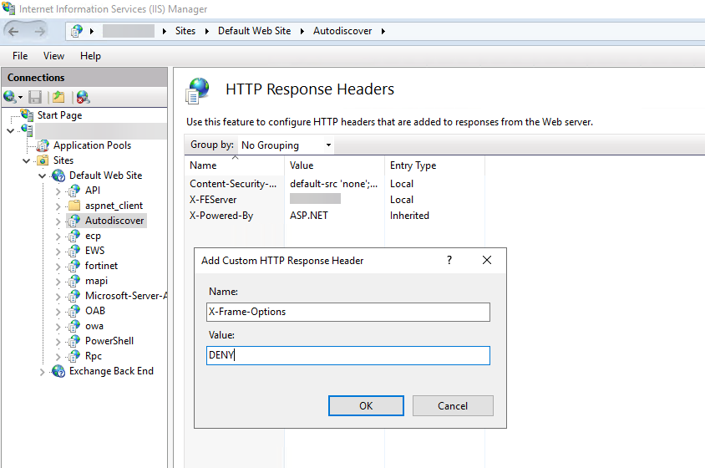
Task: Click OK to add the header
Action: [x=366, y=405]
